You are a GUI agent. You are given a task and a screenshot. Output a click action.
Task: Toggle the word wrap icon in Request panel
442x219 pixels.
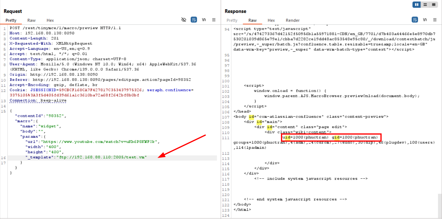pyautogui.click(x=194, y=20)
